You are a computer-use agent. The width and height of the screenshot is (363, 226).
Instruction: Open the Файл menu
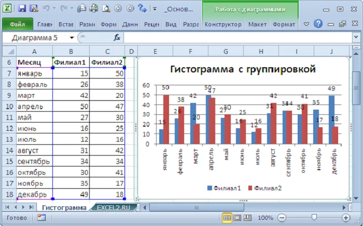[17, 24]
